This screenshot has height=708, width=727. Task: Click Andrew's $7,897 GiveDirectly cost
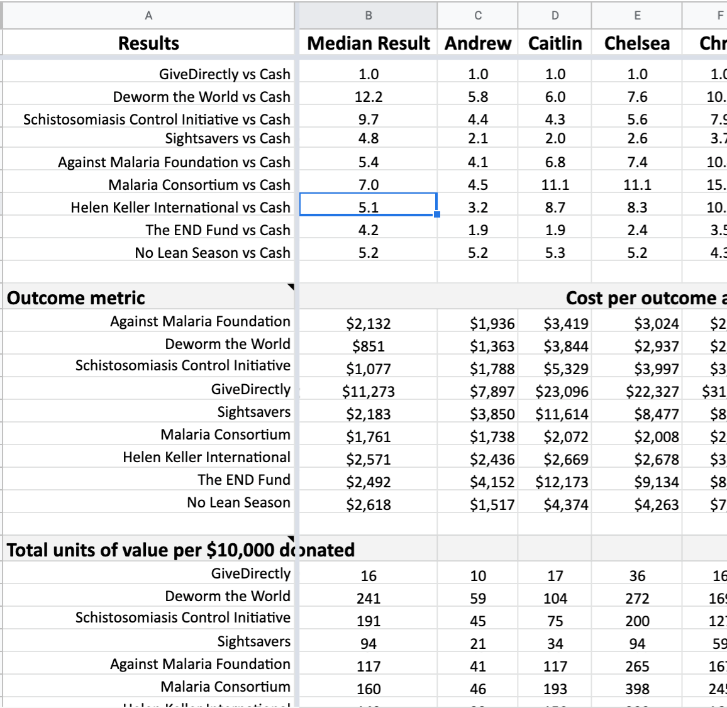click(x=492, y=392)
